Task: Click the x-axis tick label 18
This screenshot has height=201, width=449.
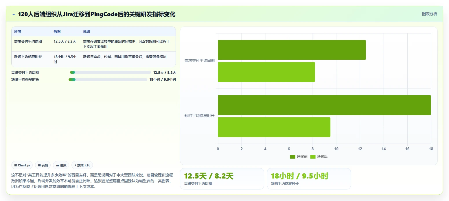Action: pos(431,149)
